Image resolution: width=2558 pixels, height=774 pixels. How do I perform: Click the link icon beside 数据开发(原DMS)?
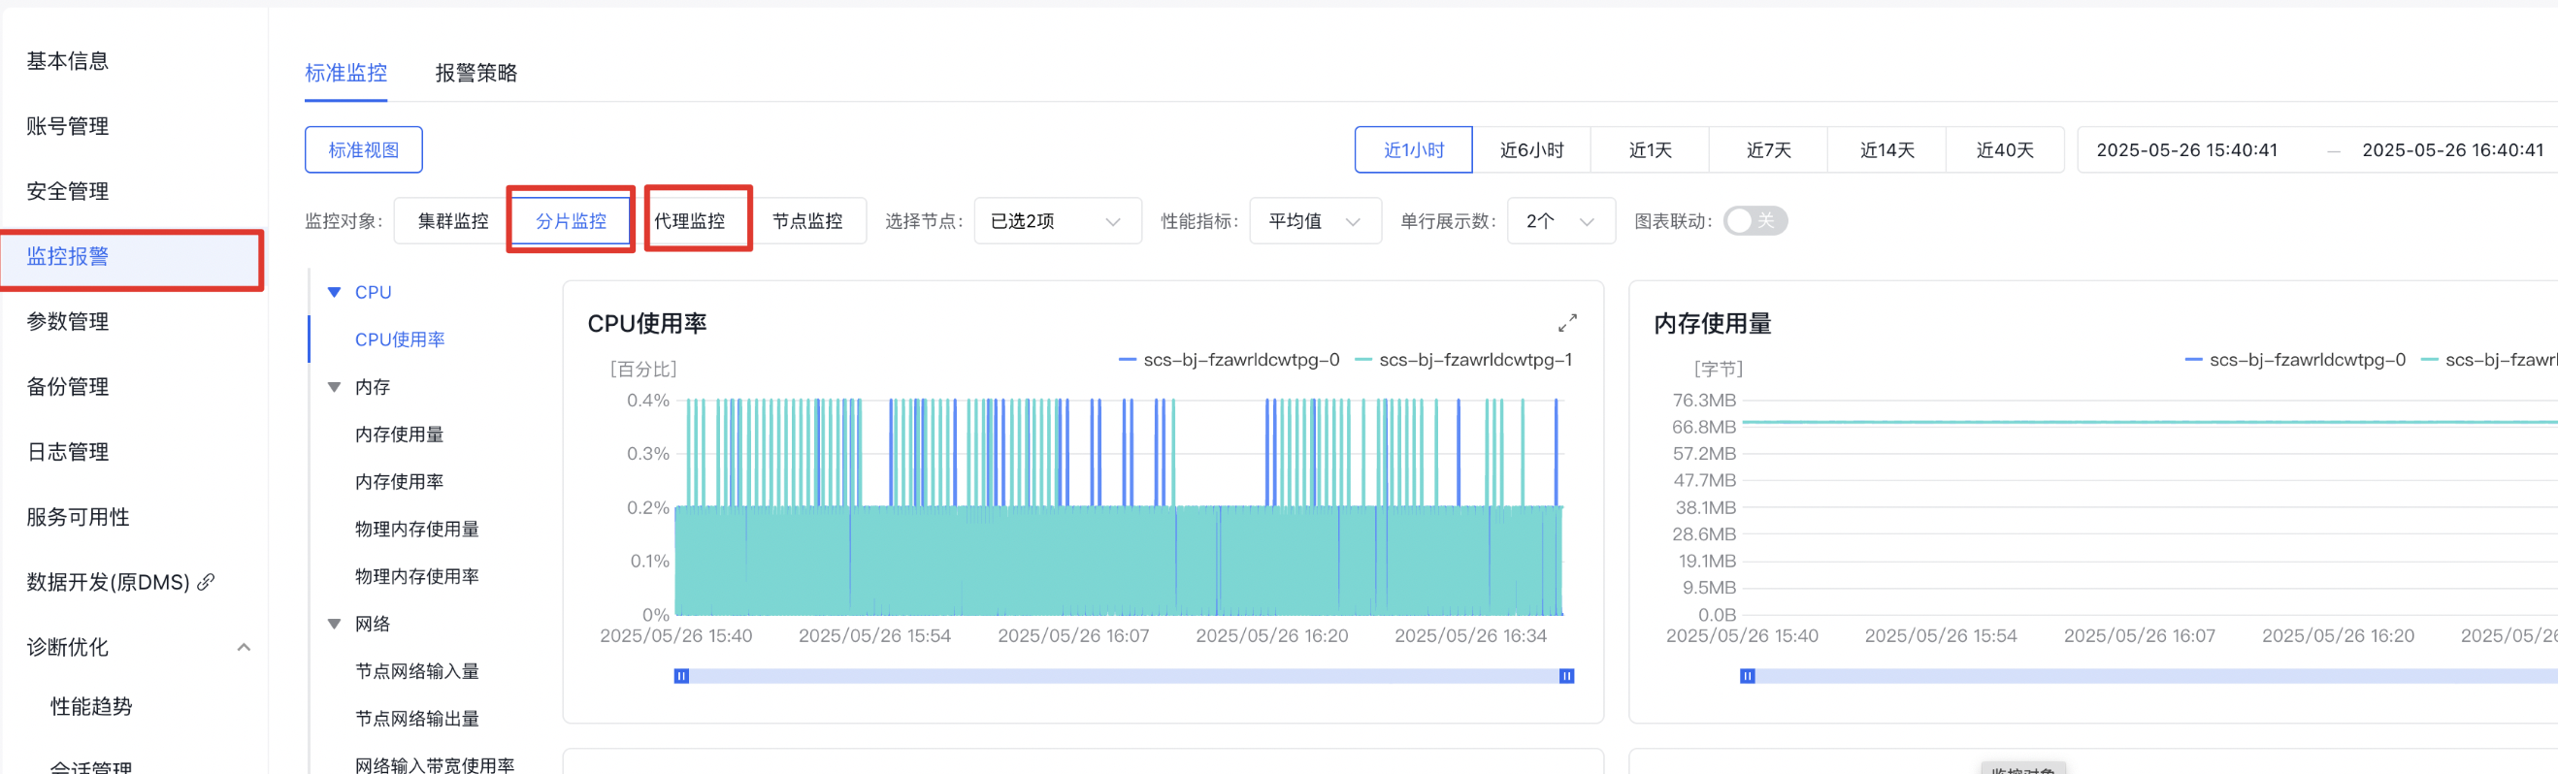point(206,582)
